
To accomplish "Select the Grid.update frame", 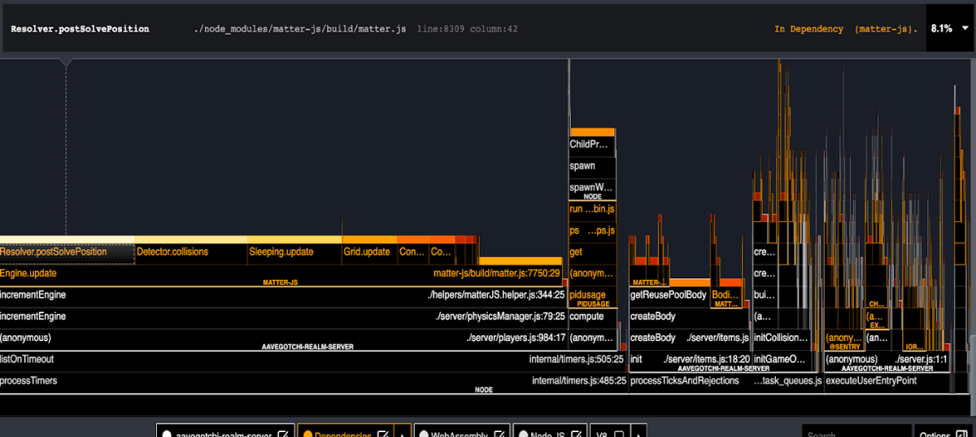I will (x=369, y=253).
